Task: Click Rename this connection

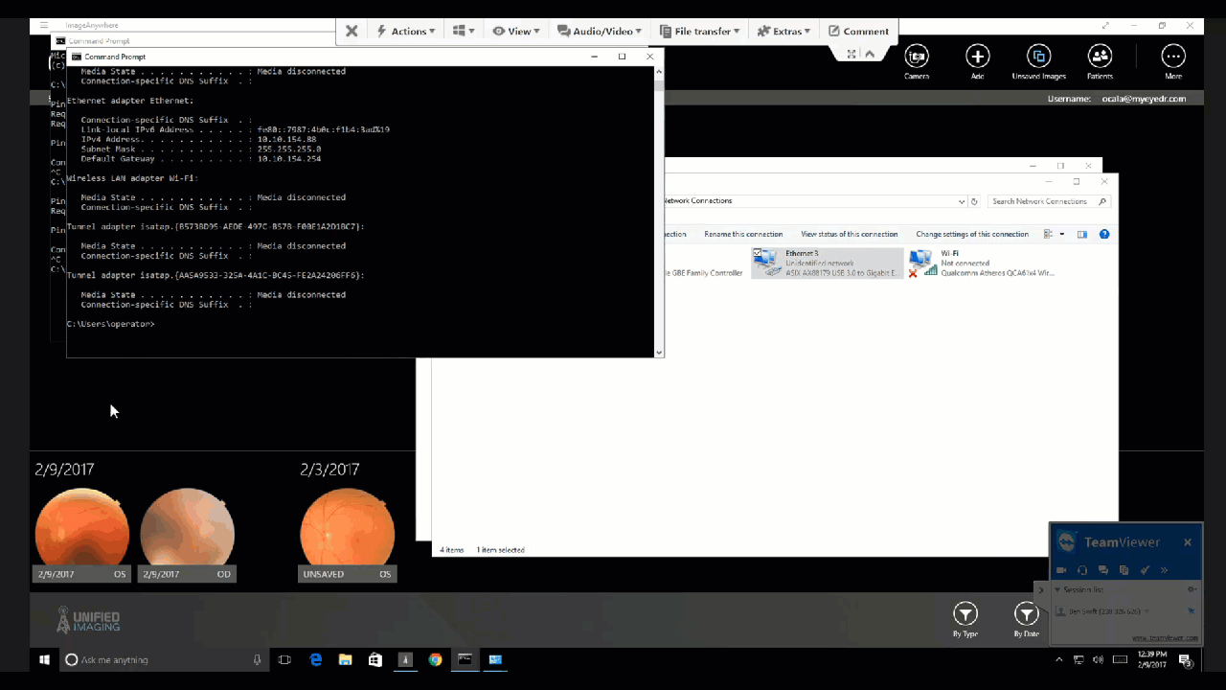Action: coord(743,234)
